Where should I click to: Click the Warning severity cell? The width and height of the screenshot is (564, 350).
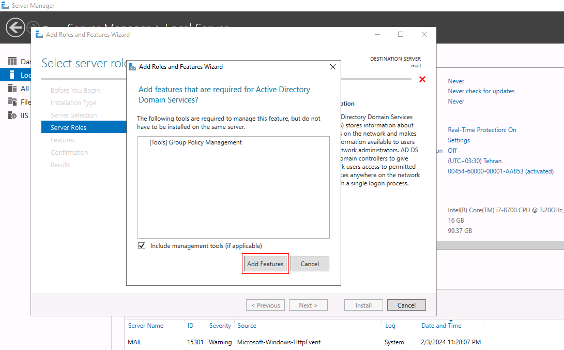pyautogui.click(x=220, y=342)
